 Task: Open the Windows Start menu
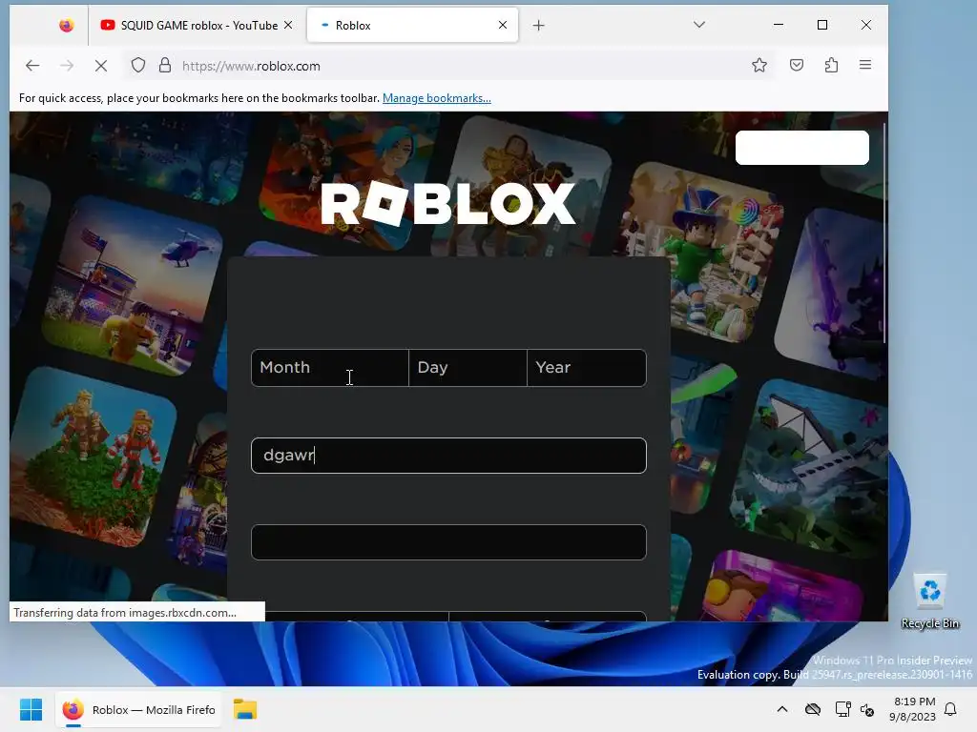(x=31, y=709)
